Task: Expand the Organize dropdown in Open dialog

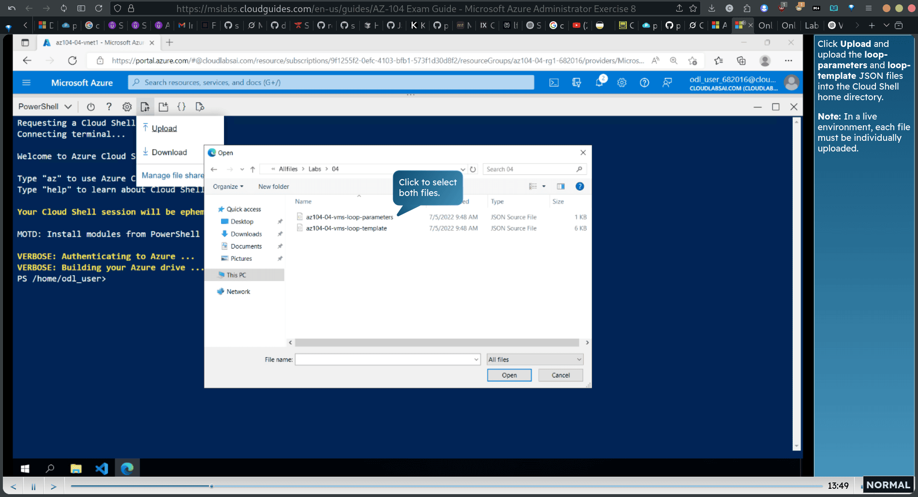Action: point(228,186)
